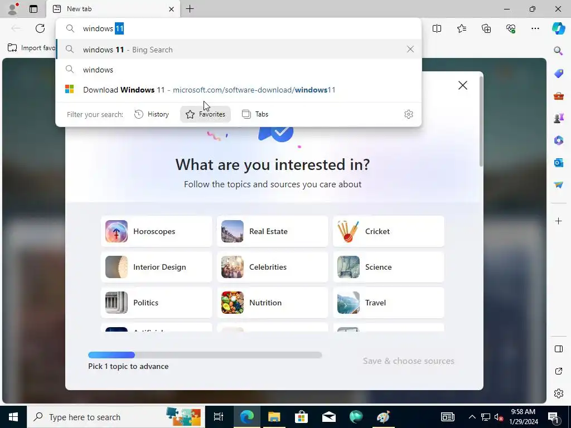Close the interests dialog

(462, 85)
